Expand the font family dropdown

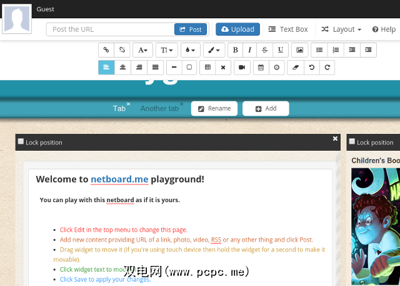(143, 50)
